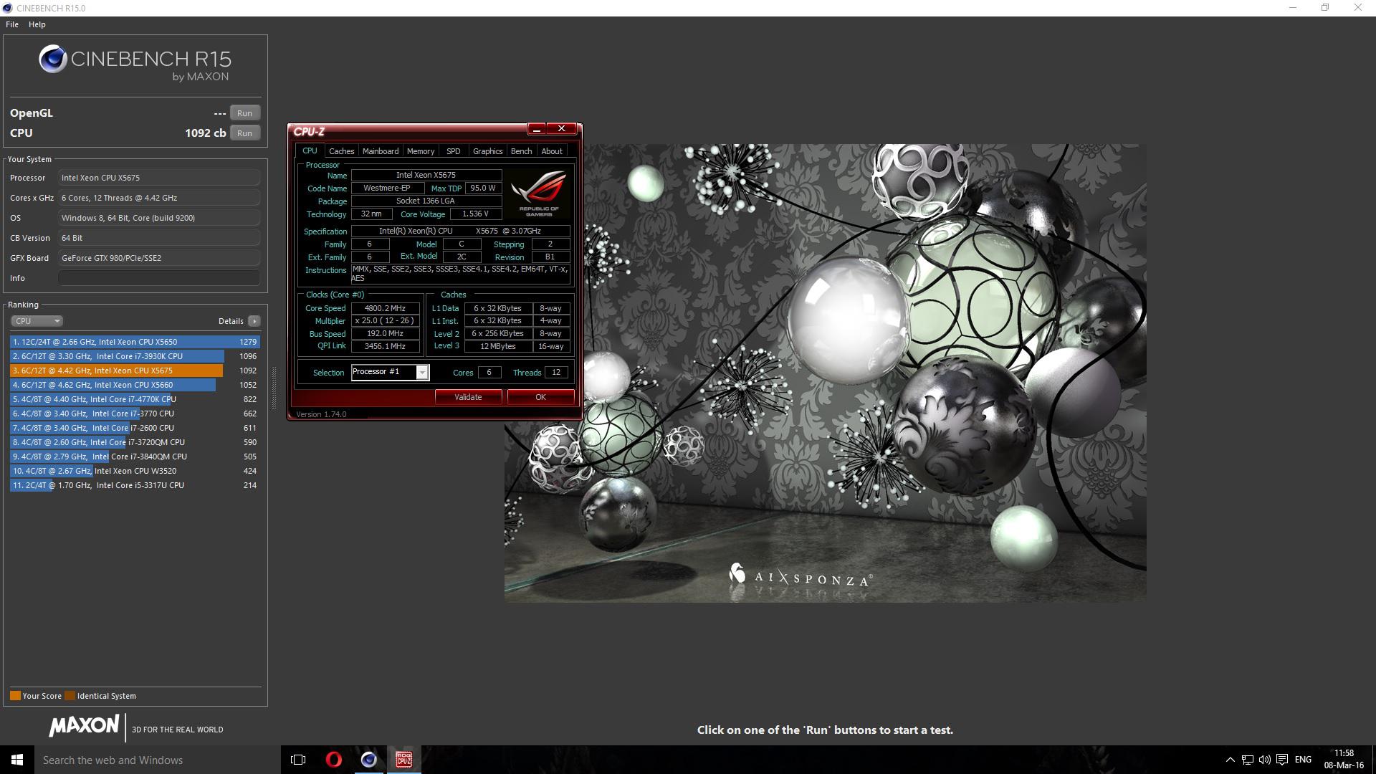
Task: Run the OpenGL benchmark
Action: [x=244, y=113]
